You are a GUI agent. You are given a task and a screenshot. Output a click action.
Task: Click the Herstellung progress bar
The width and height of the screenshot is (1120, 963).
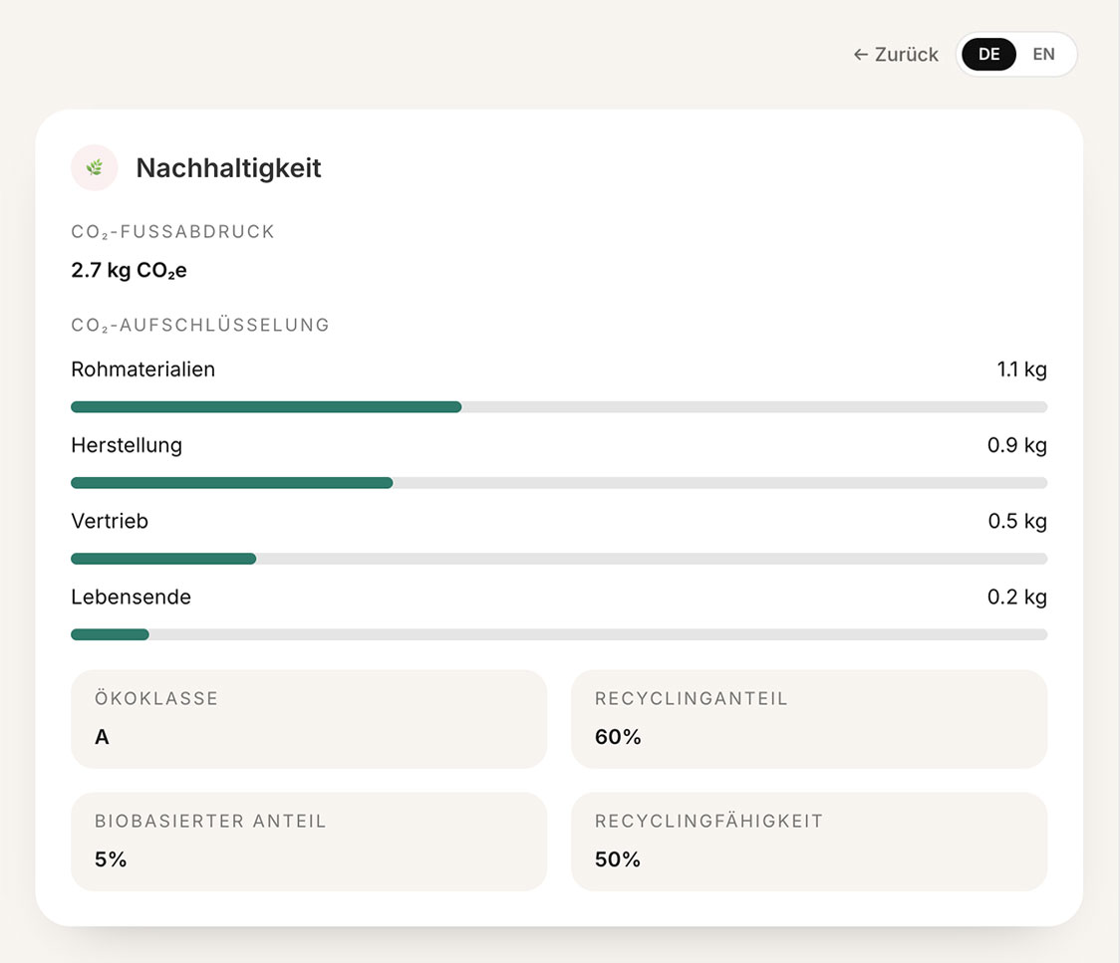tap(558, 483)
